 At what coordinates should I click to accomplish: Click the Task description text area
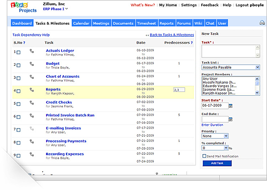[231, 51]
